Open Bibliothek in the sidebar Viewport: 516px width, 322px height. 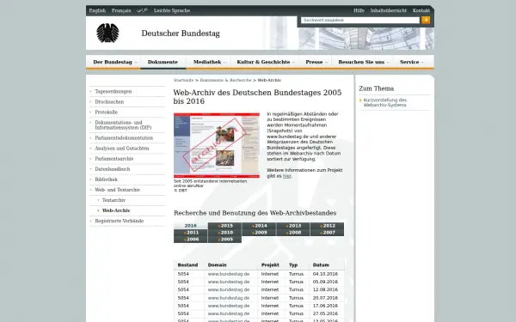point(106,179)
